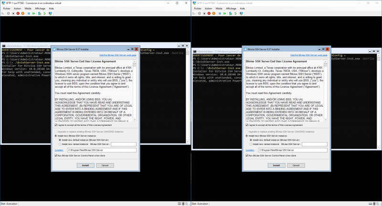Click red Shut Down icon in SFTP-2 toolbar
Viewport: 382px width, 206px height.
(x=209, y=13)
